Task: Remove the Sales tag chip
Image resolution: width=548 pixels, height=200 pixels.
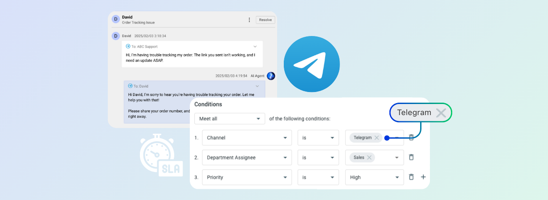Action: click(369, 157)
